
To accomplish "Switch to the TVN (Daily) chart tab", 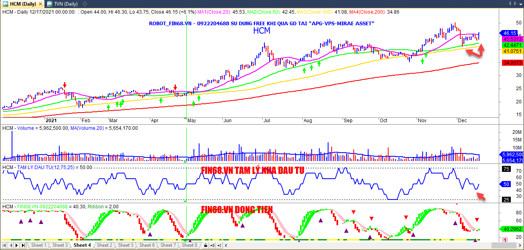I will (62, 4).
